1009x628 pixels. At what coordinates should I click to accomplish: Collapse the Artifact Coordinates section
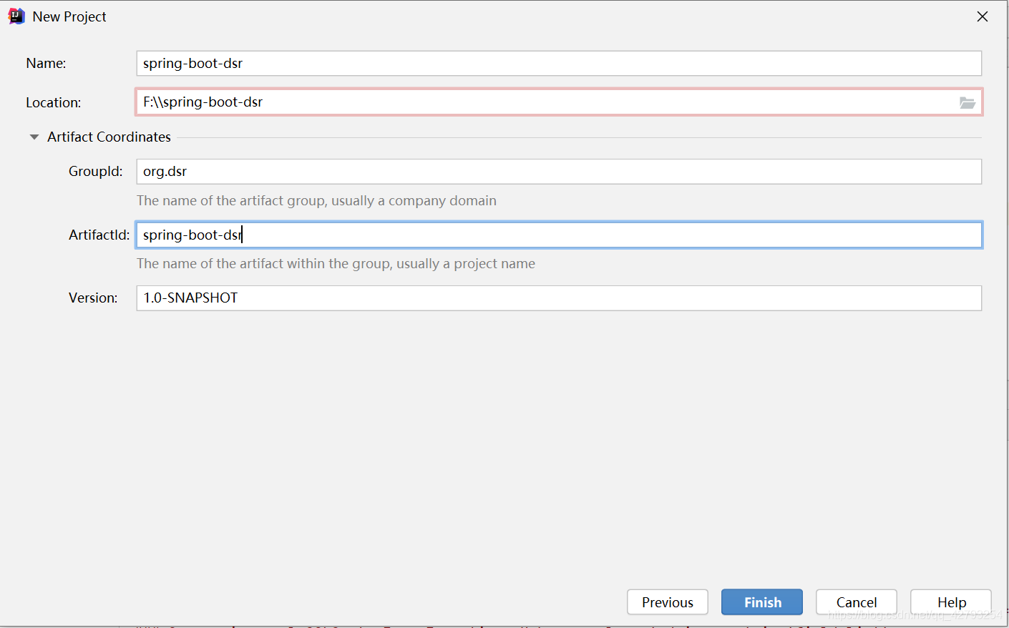tap(34, 137)
